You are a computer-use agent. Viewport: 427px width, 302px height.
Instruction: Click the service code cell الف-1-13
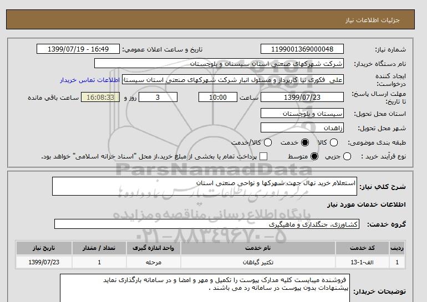[362, 262]
